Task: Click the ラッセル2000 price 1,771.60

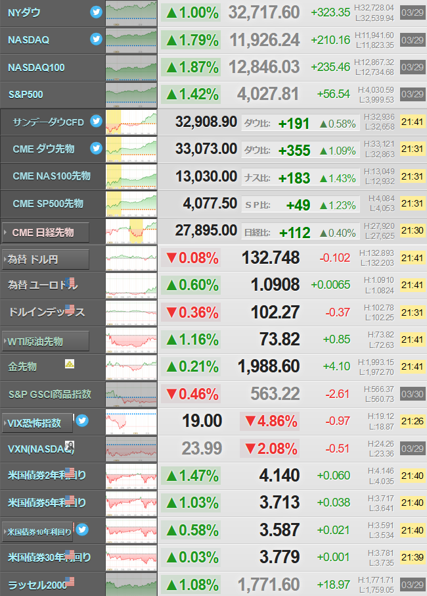Action: pos(269,585)
